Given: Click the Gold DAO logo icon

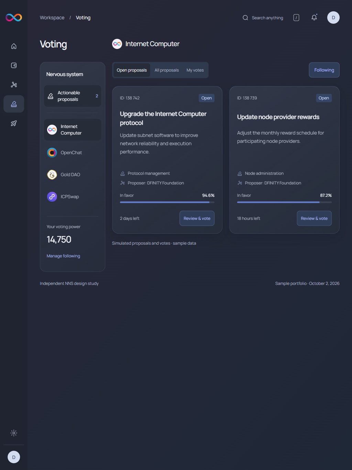Looking at the screenshot, I should [52, 175].
